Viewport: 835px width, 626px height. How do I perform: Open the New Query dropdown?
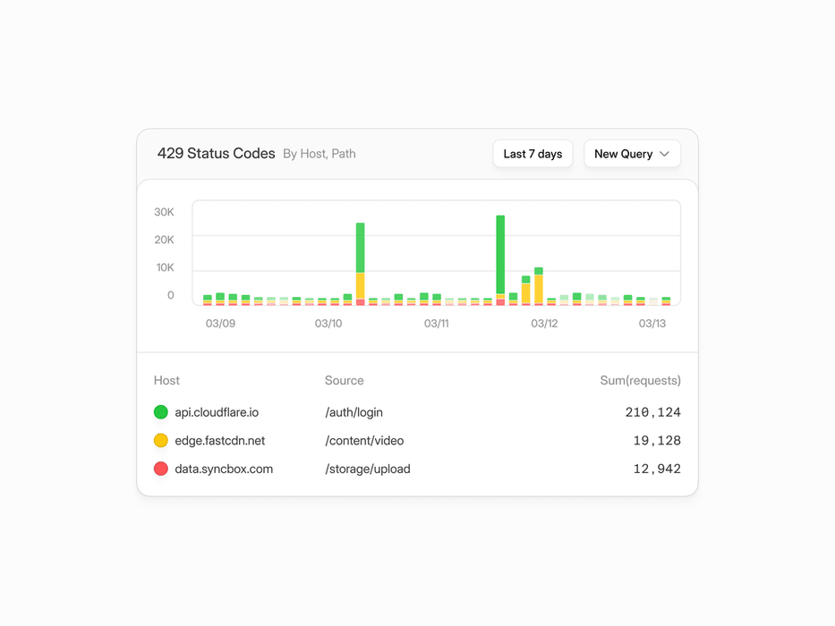coord(632,154)
